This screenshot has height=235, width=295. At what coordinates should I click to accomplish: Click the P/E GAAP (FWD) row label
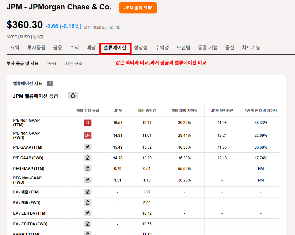[28, 158]
